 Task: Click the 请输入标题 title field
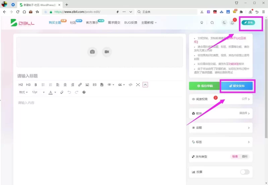[99, 76]
